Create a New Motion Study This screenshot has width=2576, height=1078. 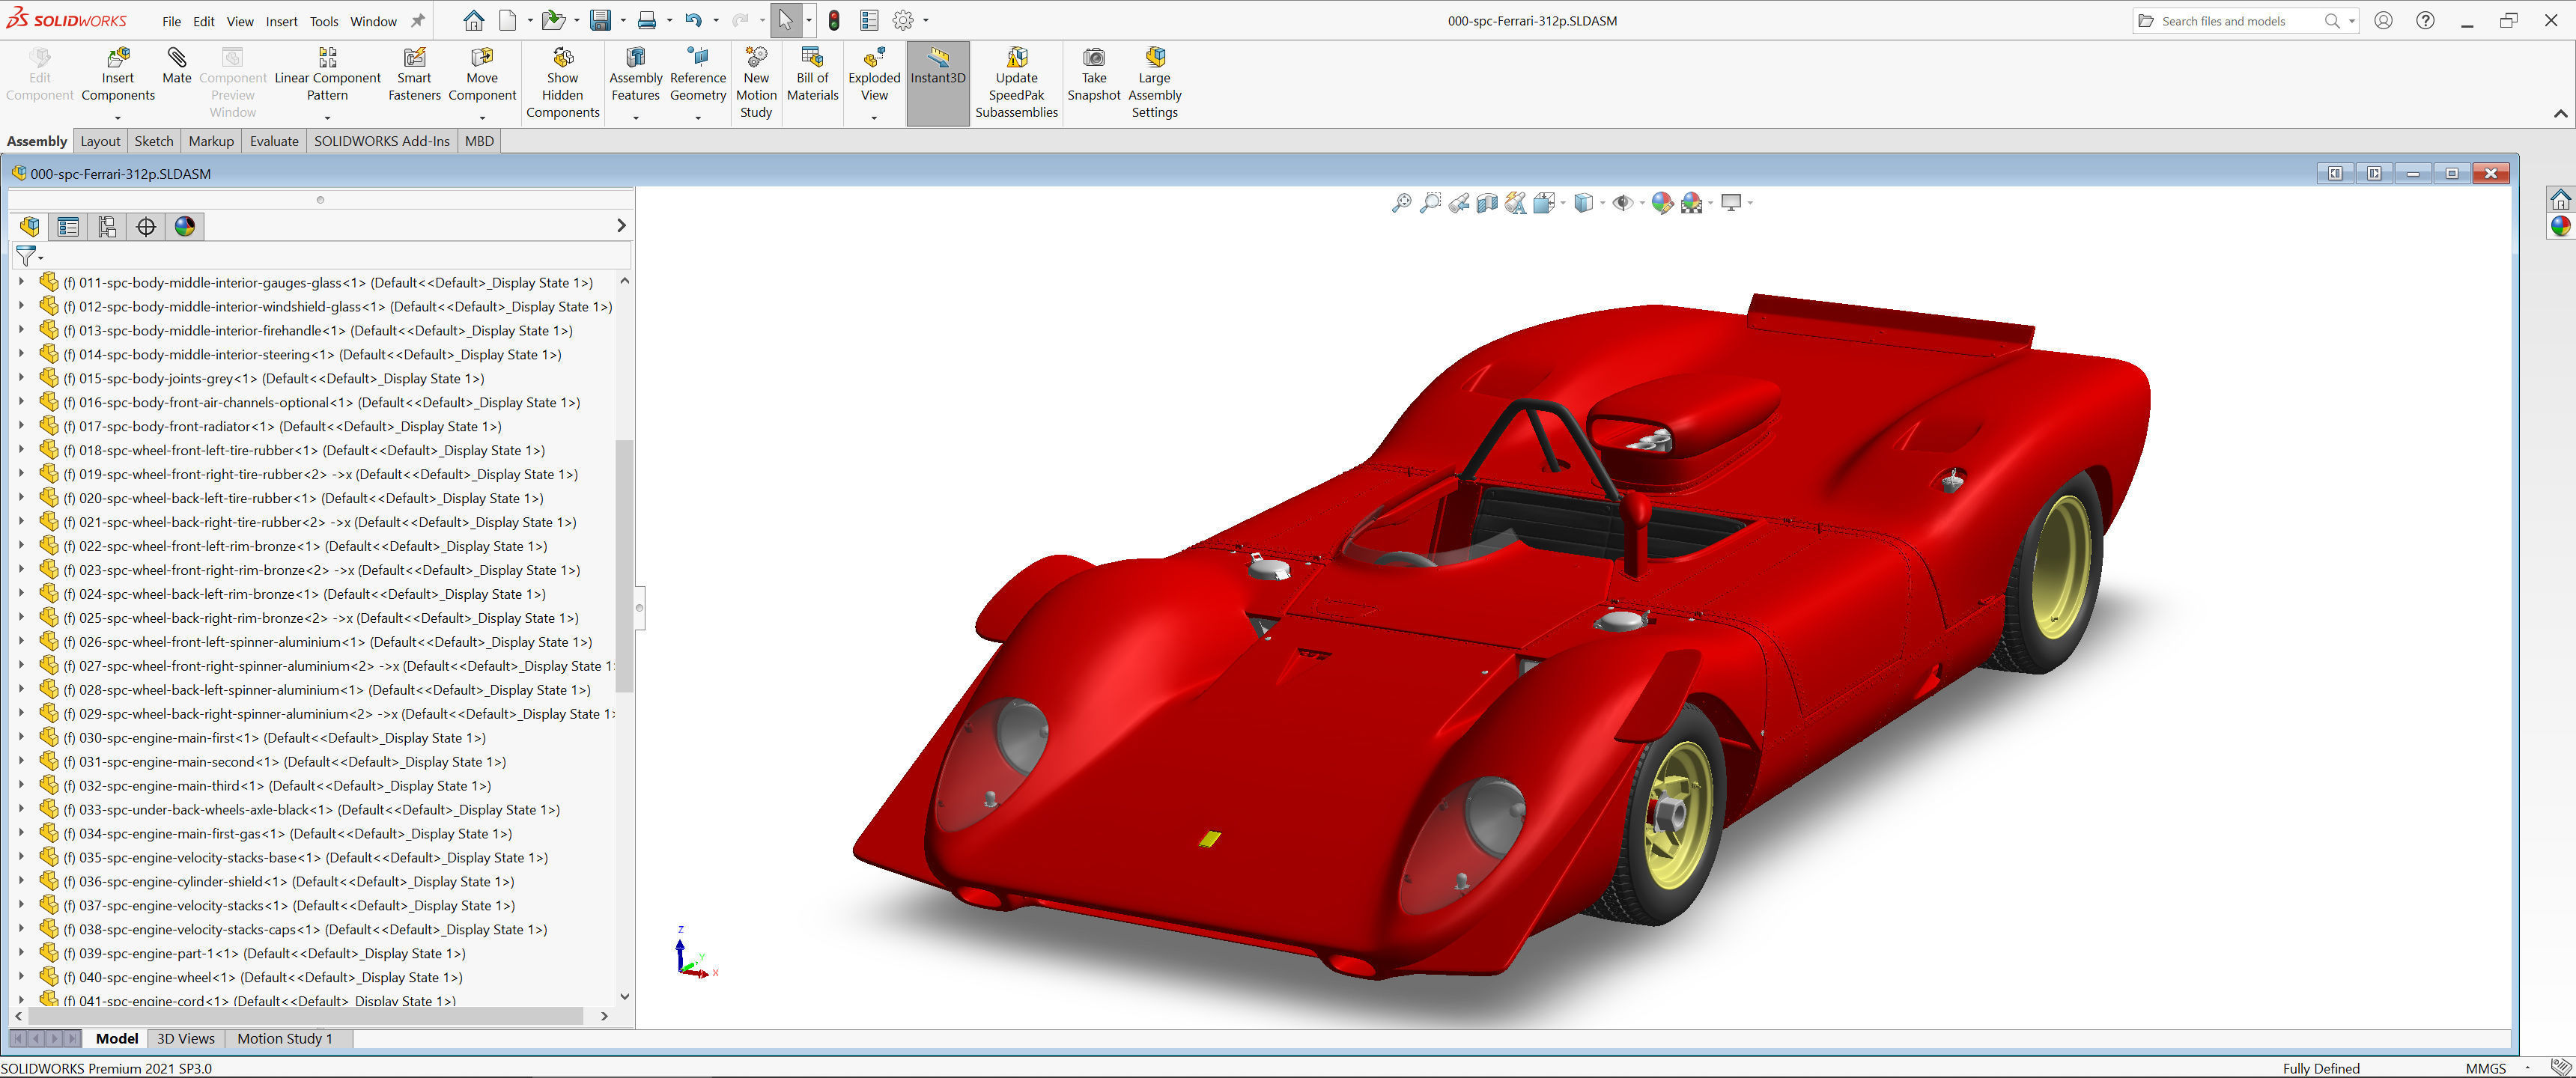[756, 83]
